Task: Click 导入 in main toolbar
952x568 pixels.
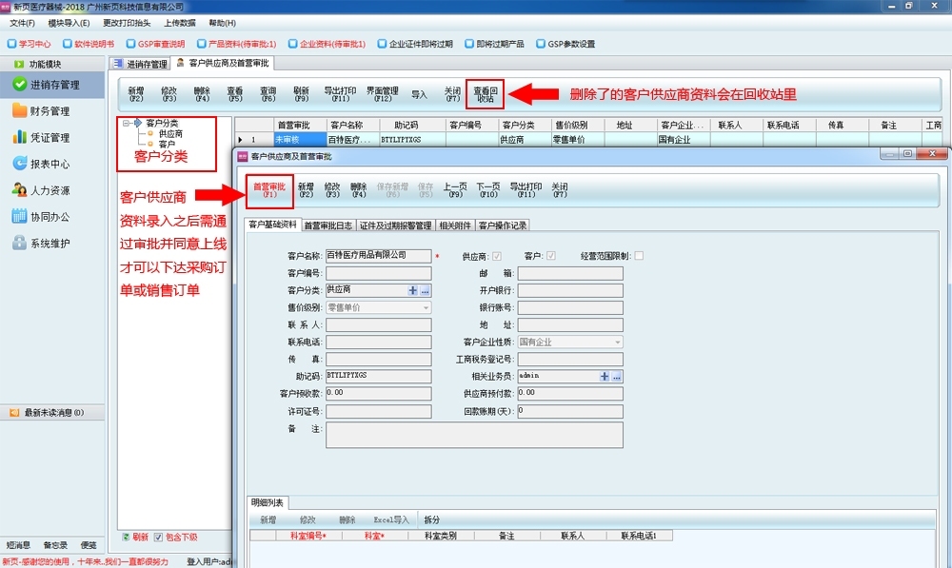Action: coord(419,95)
